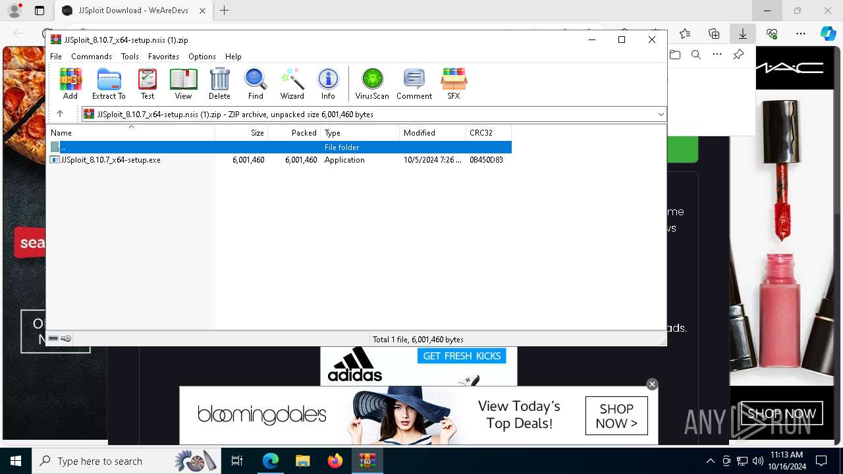Click the SHOP NOW > bloomingdale's button

pos(616,416)
